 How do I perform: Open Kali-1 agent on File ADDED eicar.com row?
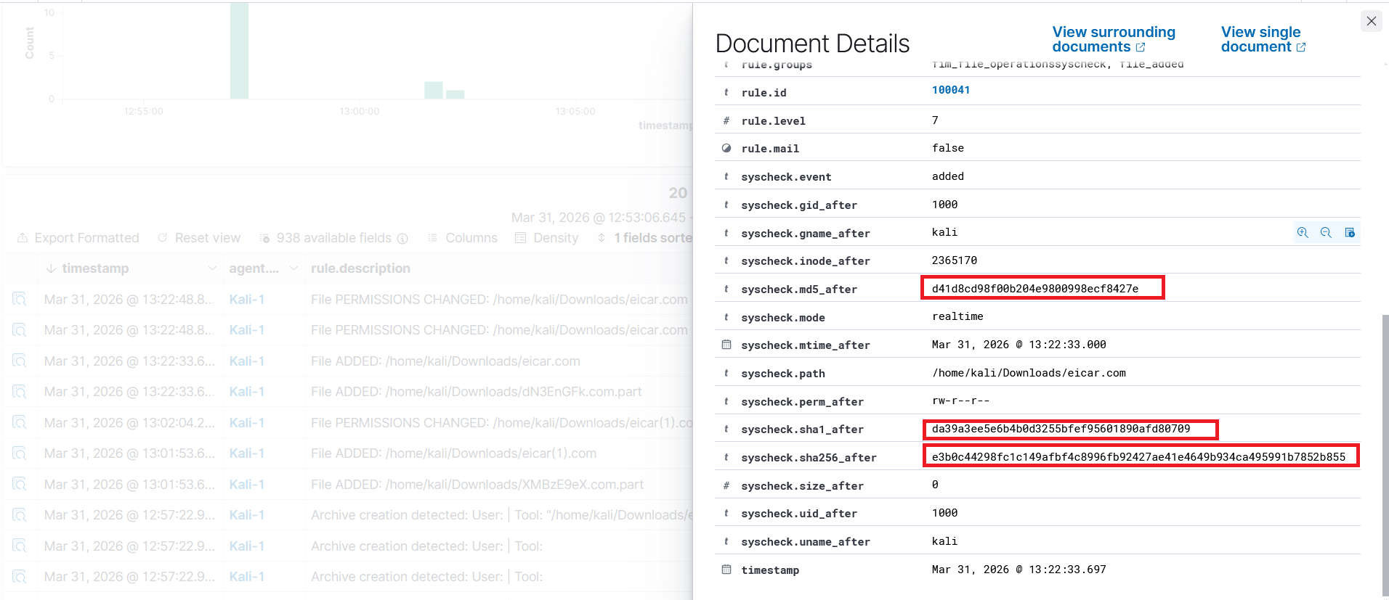pos(247,361)
